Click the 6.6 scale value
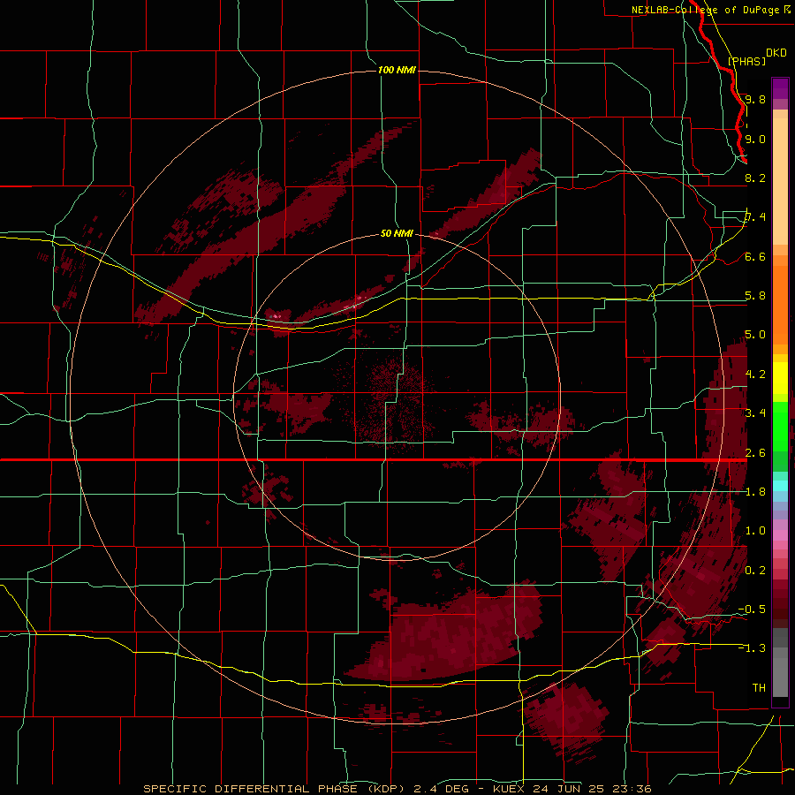 [x=755, y=257]
